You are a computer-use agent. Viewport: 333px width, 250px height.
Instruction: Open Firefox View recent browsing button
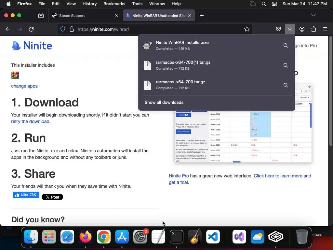point(41,16)
